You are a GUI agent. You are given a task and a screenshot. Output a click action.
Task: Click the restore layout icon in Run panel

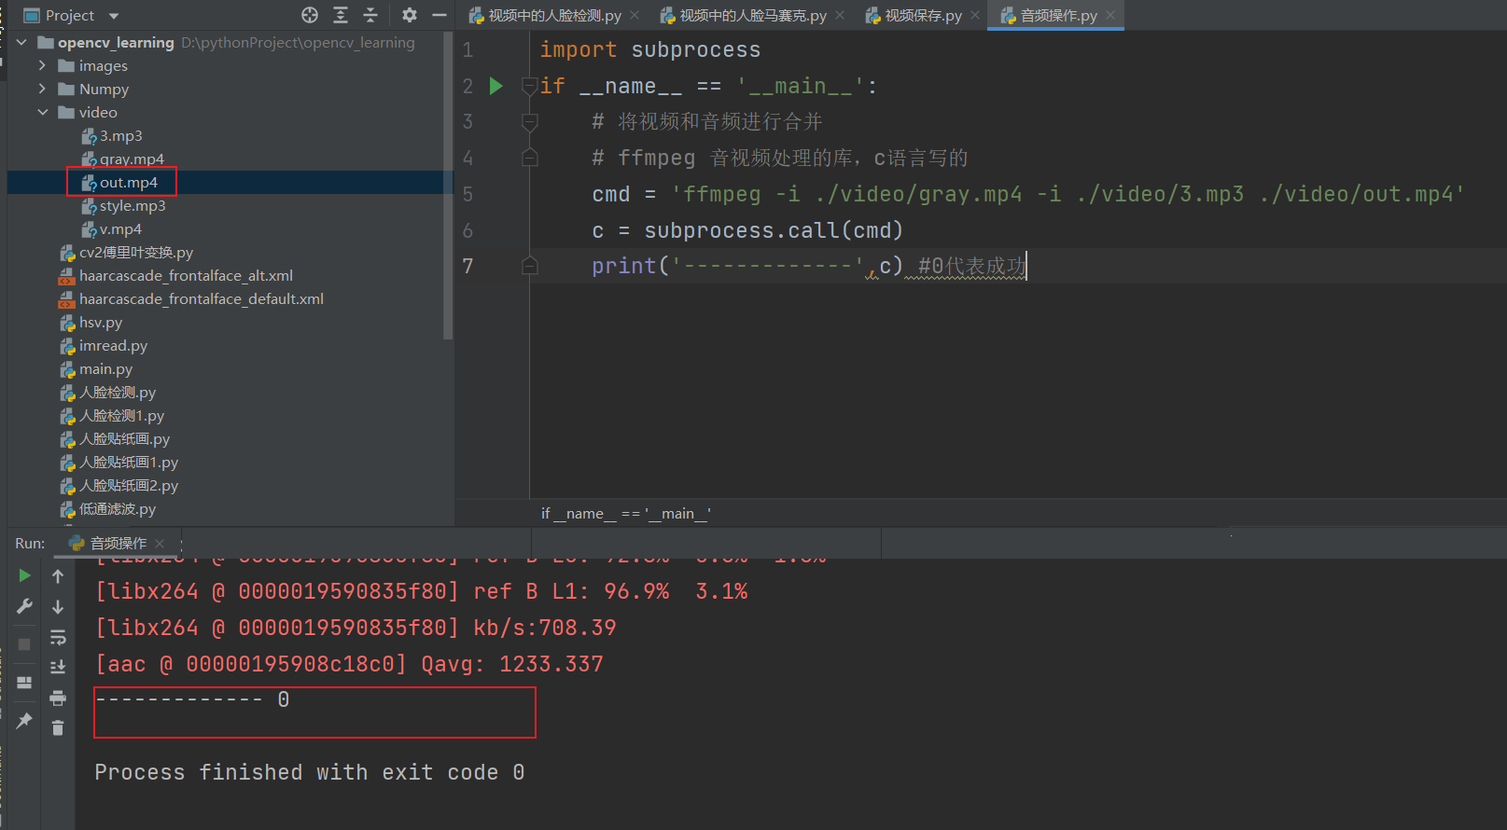click(x=24, y=683)
